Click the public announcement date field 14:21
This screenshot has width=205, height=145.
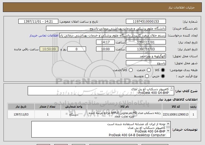tap(38, 22)
